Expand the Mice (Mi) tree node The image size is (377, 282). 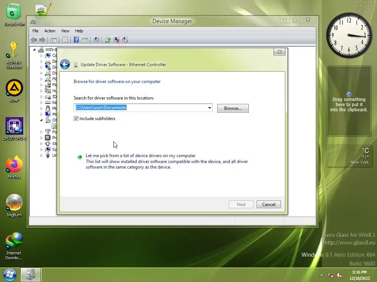(x=41, y=108)
